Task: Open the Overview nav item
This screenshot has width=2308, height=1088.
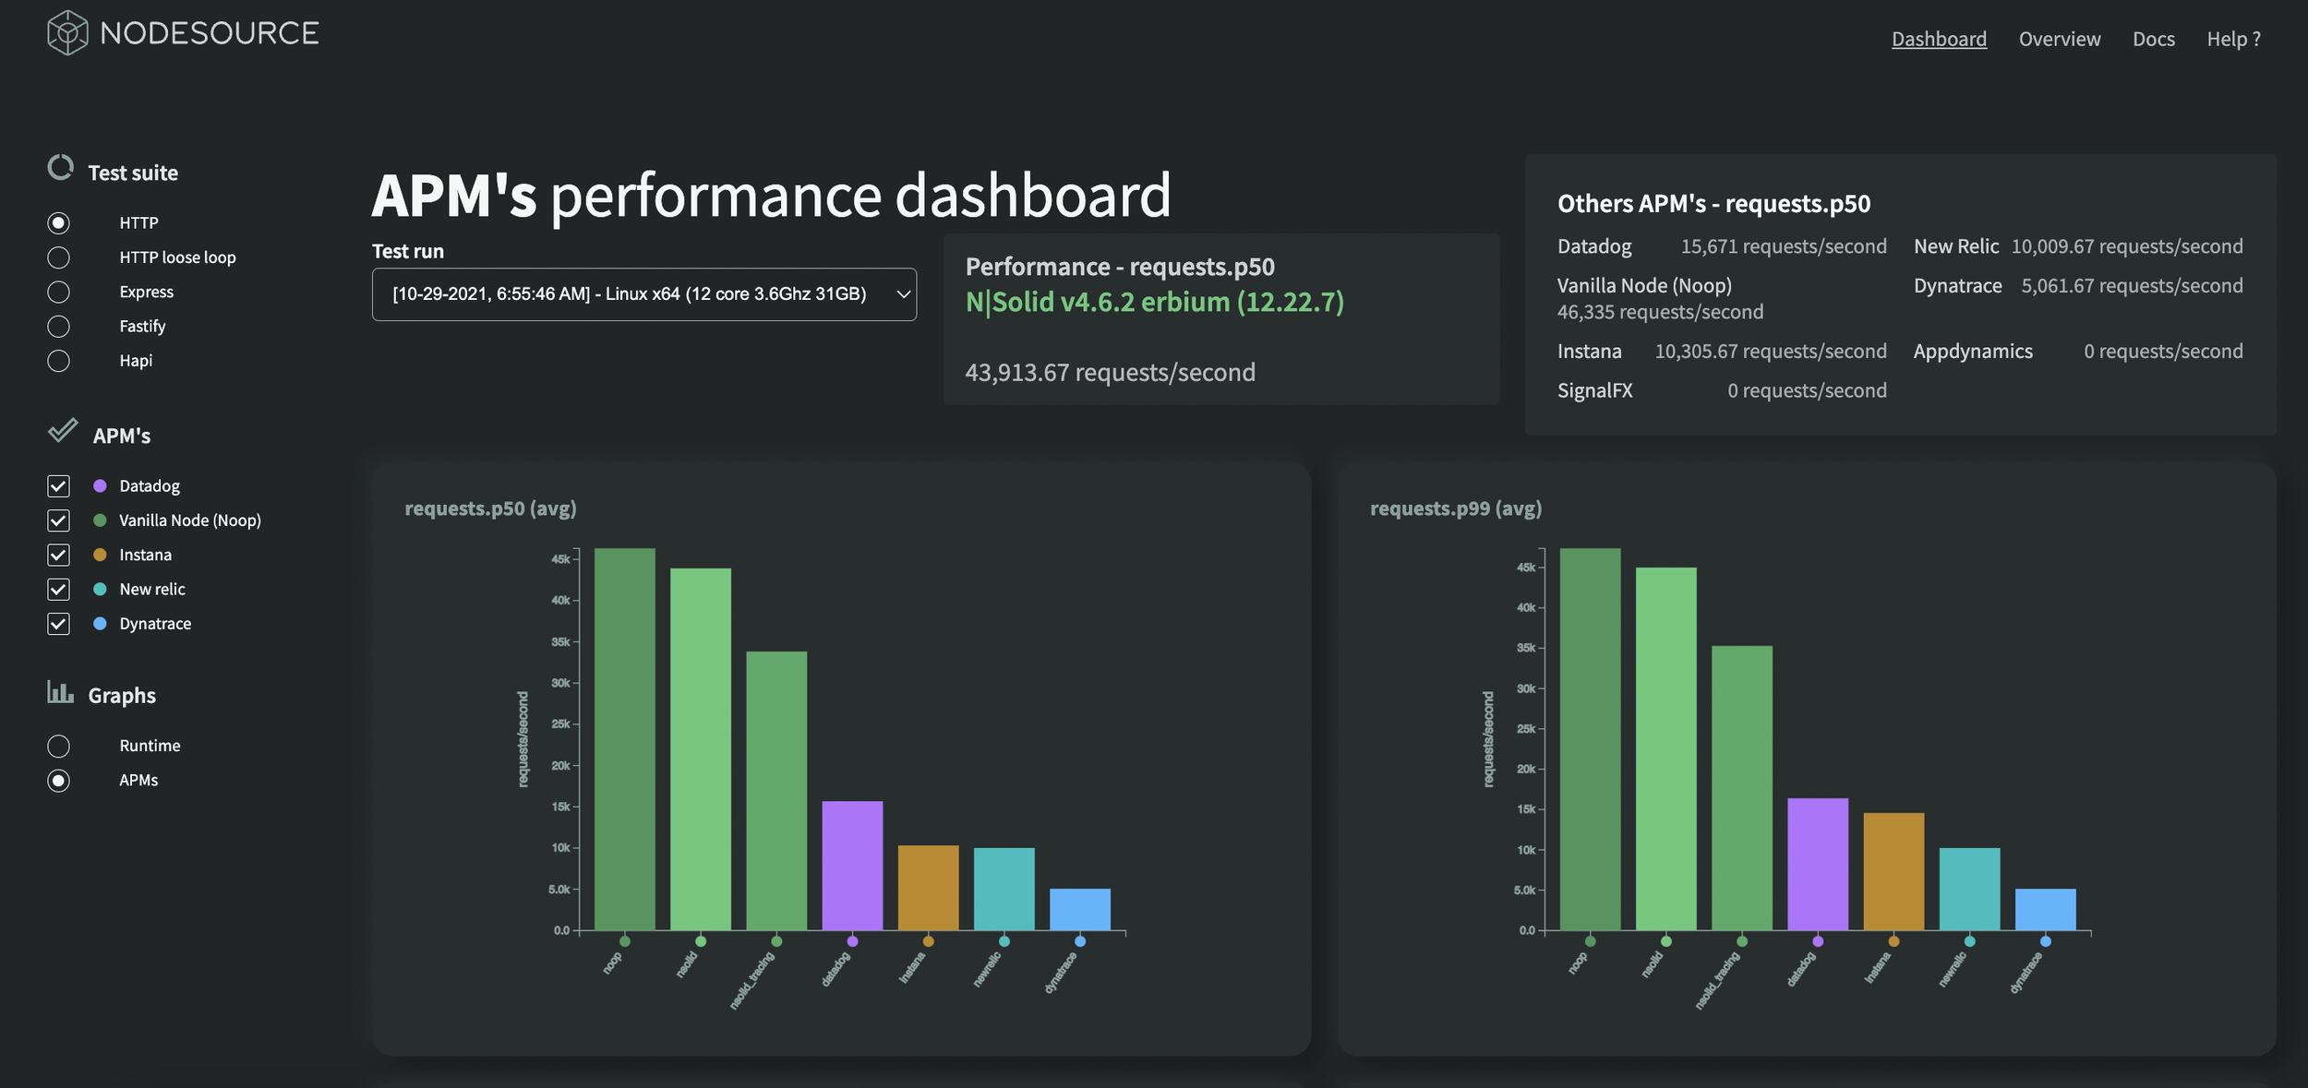Action: (x=2059, y=39)
